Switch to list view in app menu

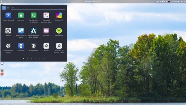8,8
